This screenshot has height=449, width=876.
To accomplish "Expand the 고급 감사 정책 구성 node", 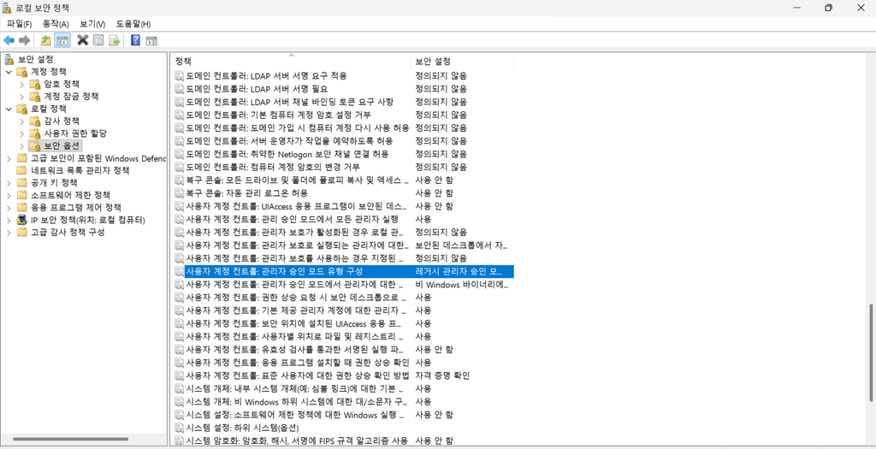I will pyautogui.click(x=9, y=232).
